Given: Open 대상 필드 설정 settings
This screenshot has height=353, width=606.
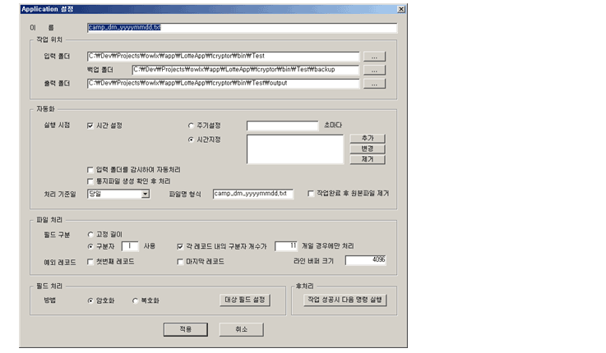Looking at the screenshot, I should pos(244,300).
